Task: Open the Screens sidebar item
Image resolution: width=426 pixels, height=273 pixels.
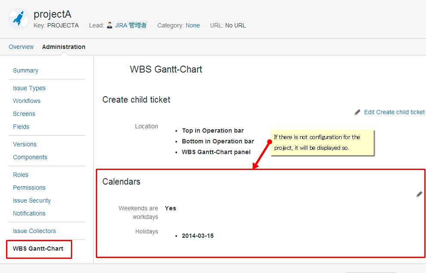Action: tap(24, 114)
